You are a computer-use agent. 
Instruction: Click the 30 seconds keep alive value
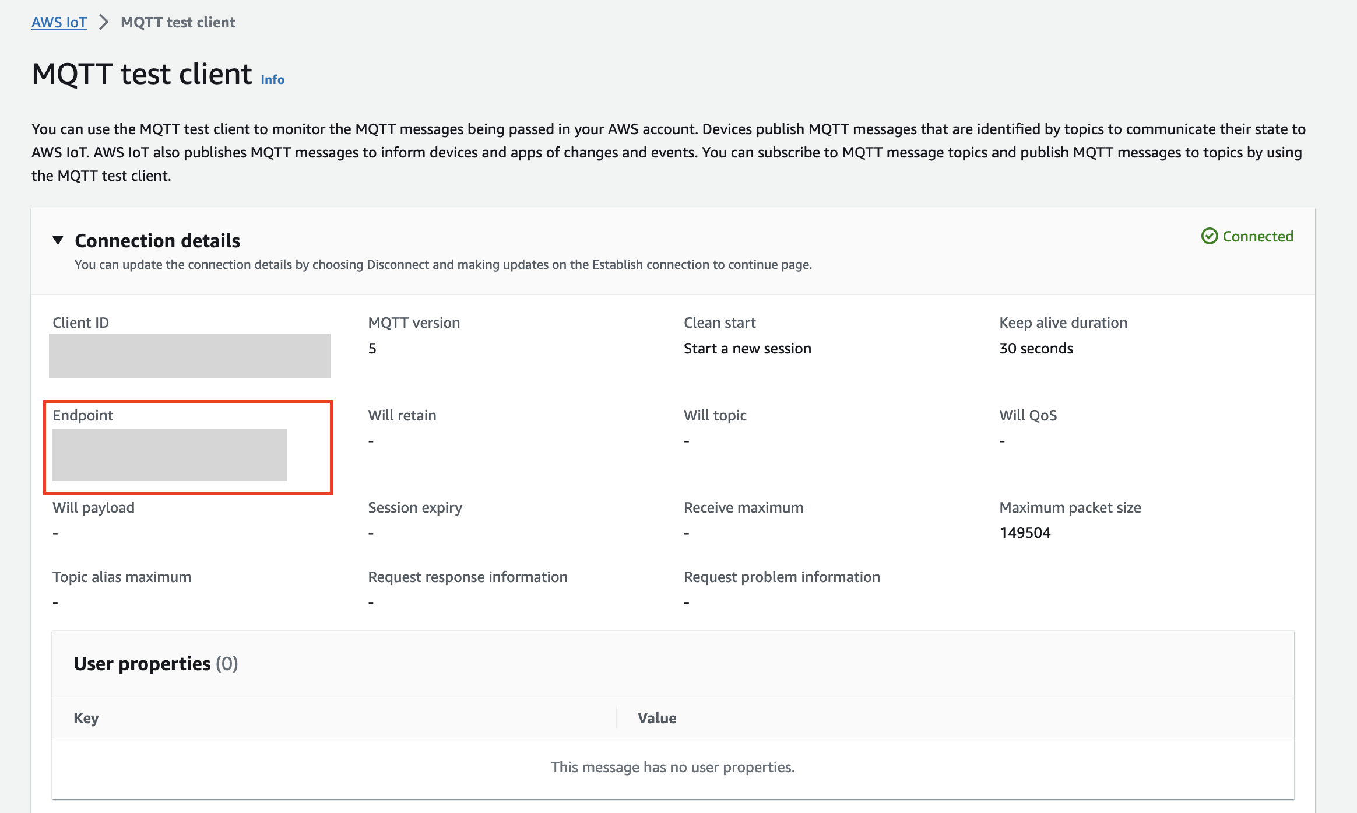[1036, 348]
